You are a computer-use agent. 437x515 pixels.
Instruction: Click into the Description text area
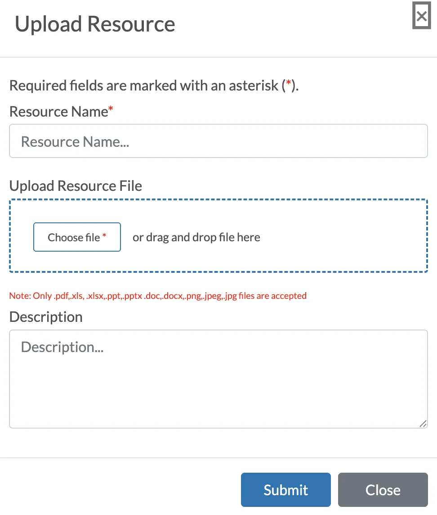(218, 379)
